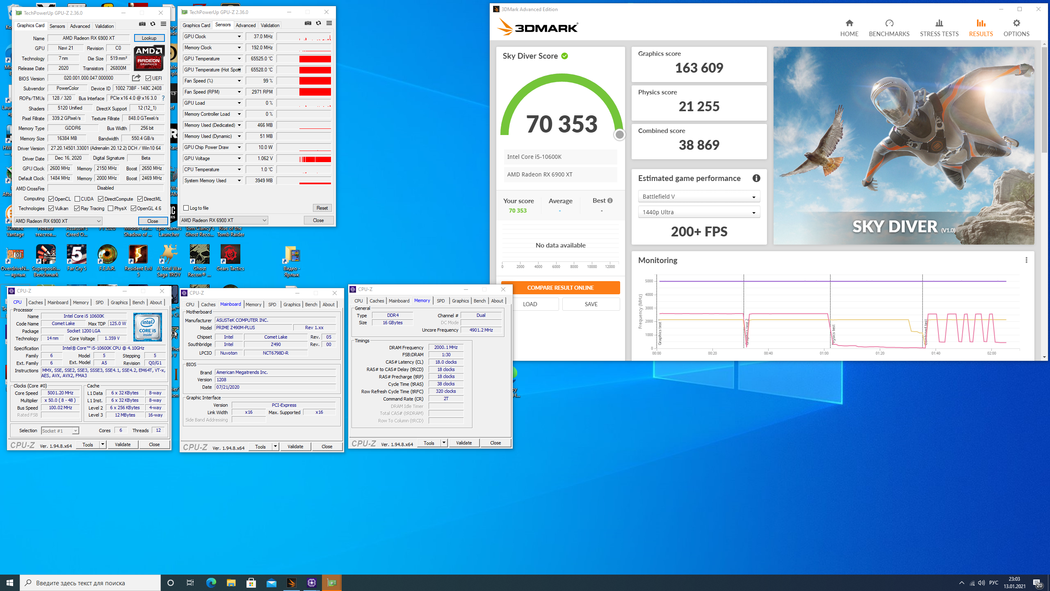Expand Battlefield V game dropdown
Image resolution: width=1050 pixels, height=591 pixels.
tap(699, 197)
